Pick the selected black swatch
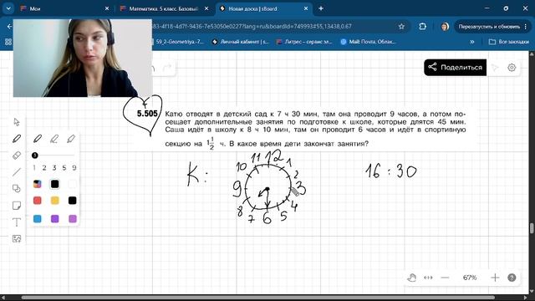535x301 pixels. pyautogui.click(x=54, y=184)
